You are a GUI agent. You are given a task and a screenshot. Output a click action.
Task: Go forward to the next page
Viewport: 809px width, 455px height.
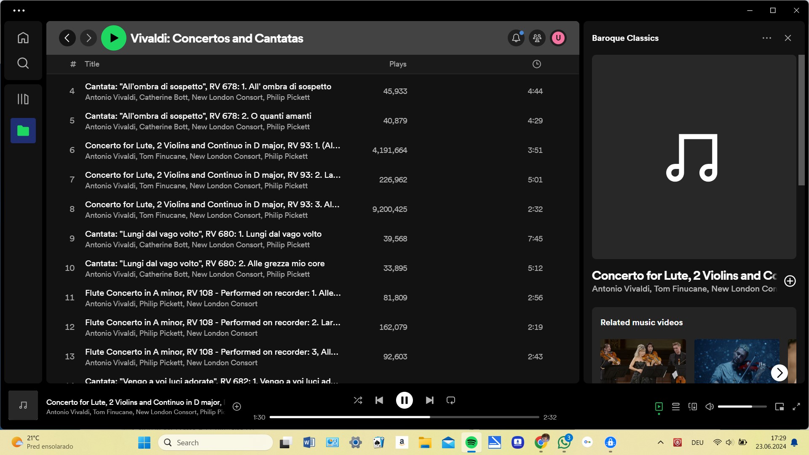coord(88,38)
